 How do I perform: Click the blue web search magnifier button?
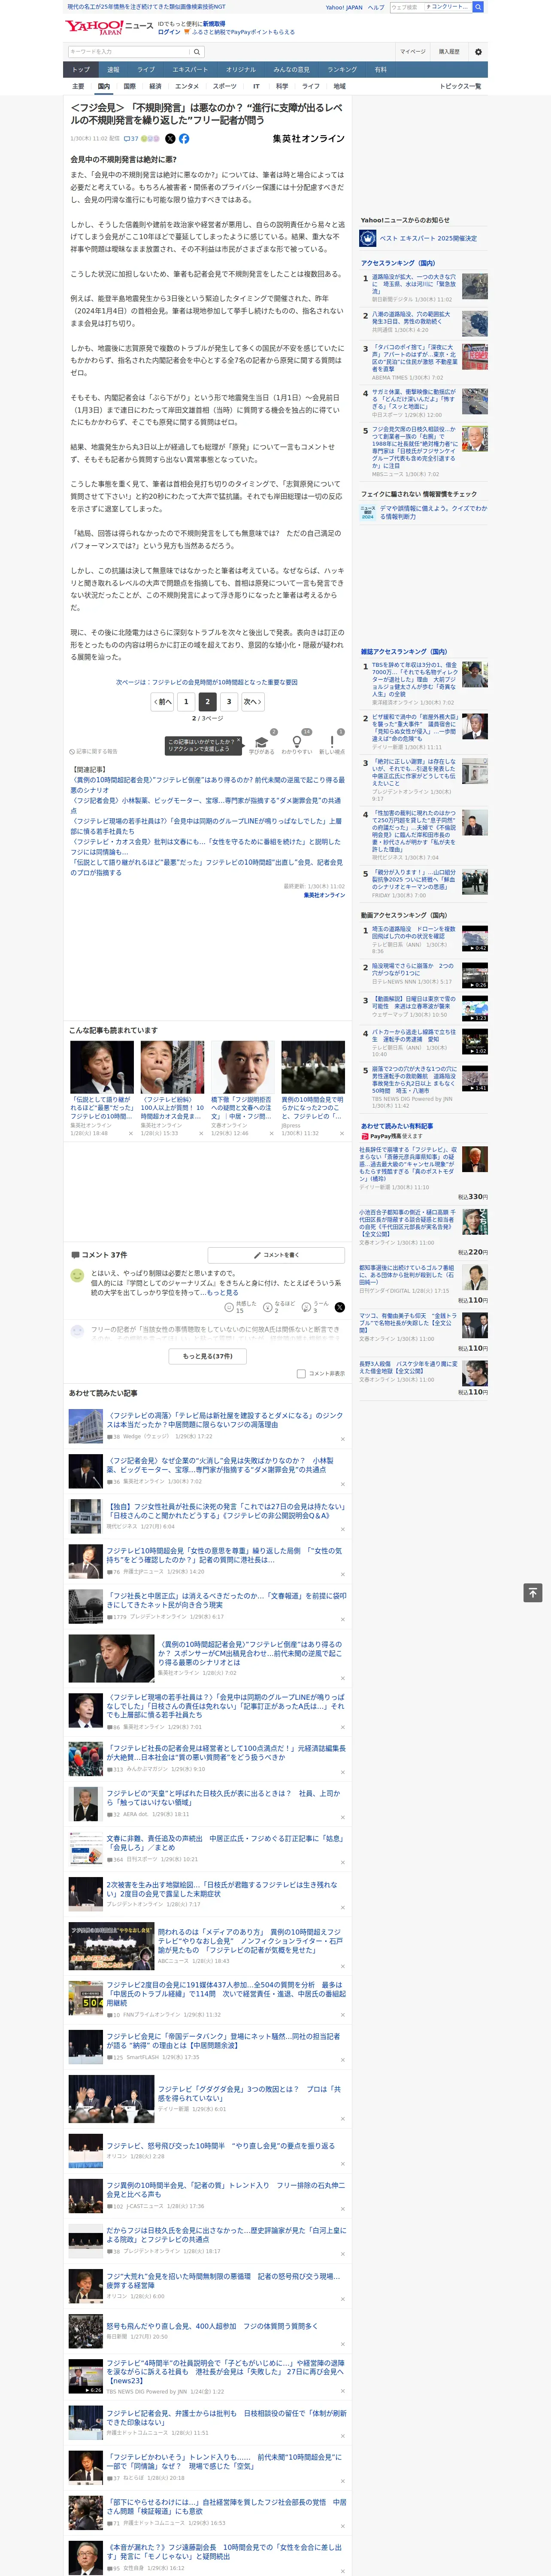478,7
